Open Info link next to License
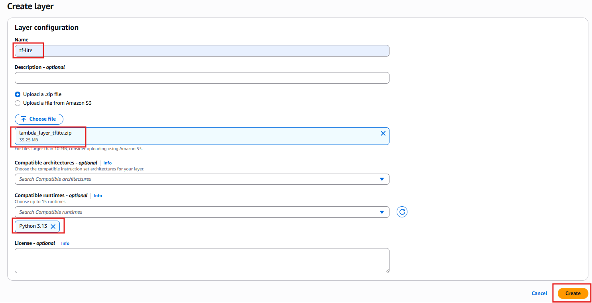Viewport: 592px width, 303px height. click(x=65, y=243)
